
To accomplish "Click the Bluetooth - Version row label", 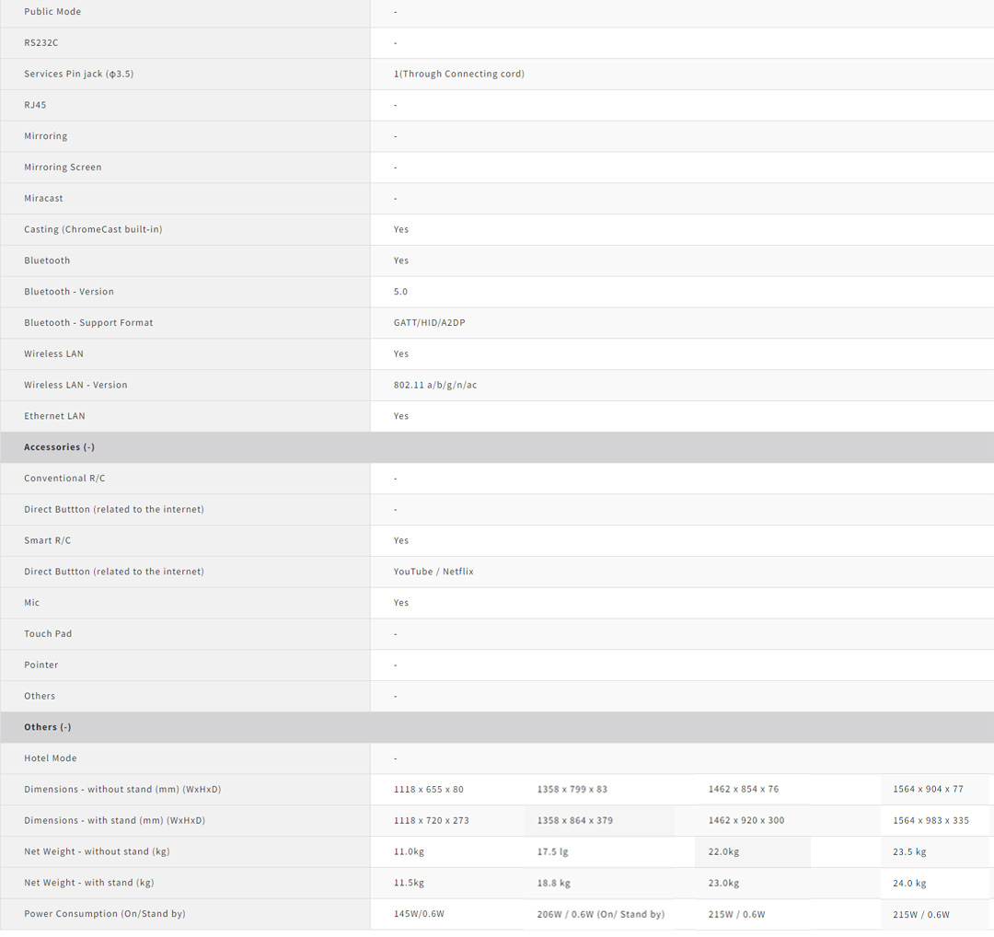I will [x=69, y=292].
